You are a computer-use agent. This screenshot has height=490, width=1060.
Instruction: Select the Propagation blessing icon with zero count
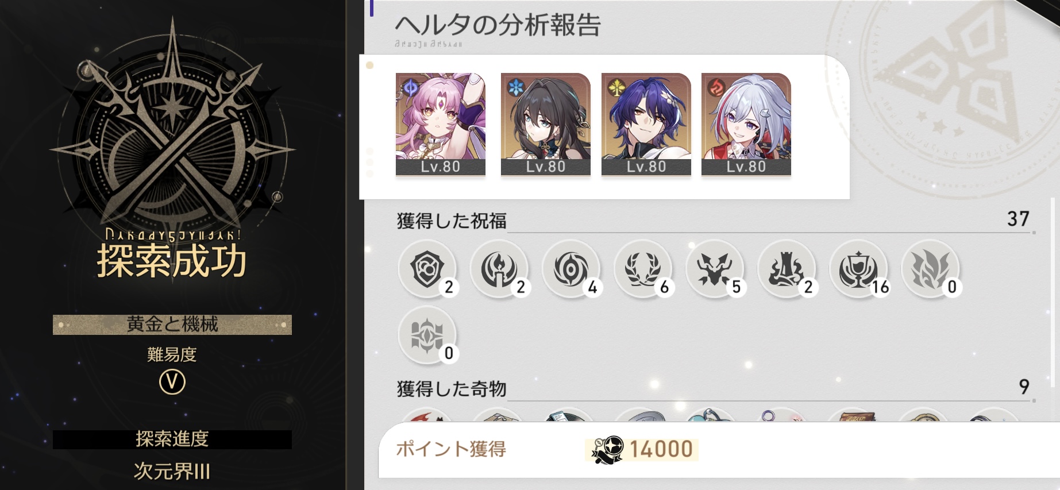(930, 268)
